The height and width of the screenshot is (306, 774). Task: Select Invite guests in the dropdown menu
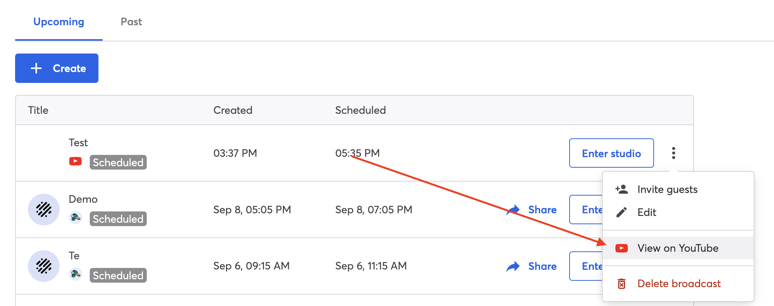click(x=667, y=189)
